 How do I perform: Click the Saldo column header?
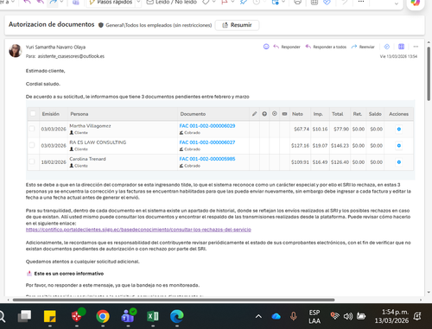(x=375, y=114)
